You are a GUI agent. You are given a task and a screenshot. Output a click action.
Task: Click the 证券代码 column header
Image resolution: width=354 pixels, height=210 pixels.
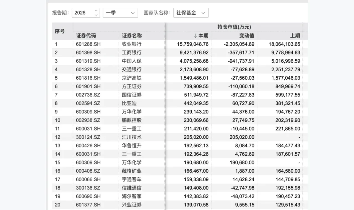pos(86,36)
